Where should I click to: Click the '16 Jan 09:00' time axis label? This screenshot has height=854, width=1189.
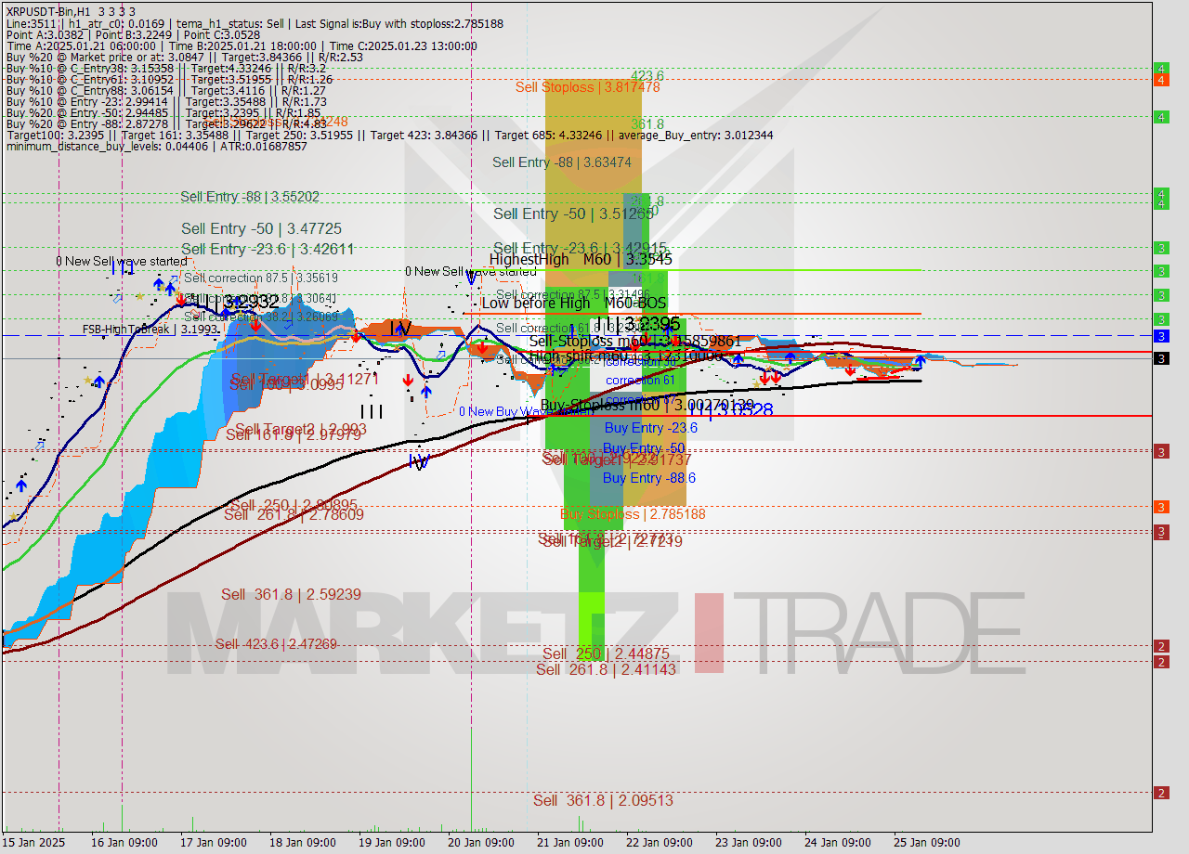point(123,843)
